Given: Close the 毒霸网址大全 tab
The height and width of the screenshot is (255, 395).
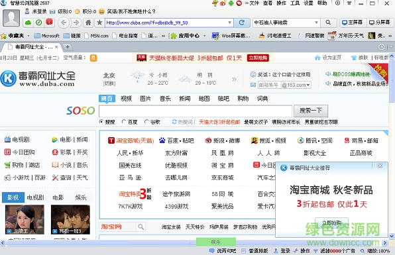Looking at the screenshot, I should tap(56, 47).
